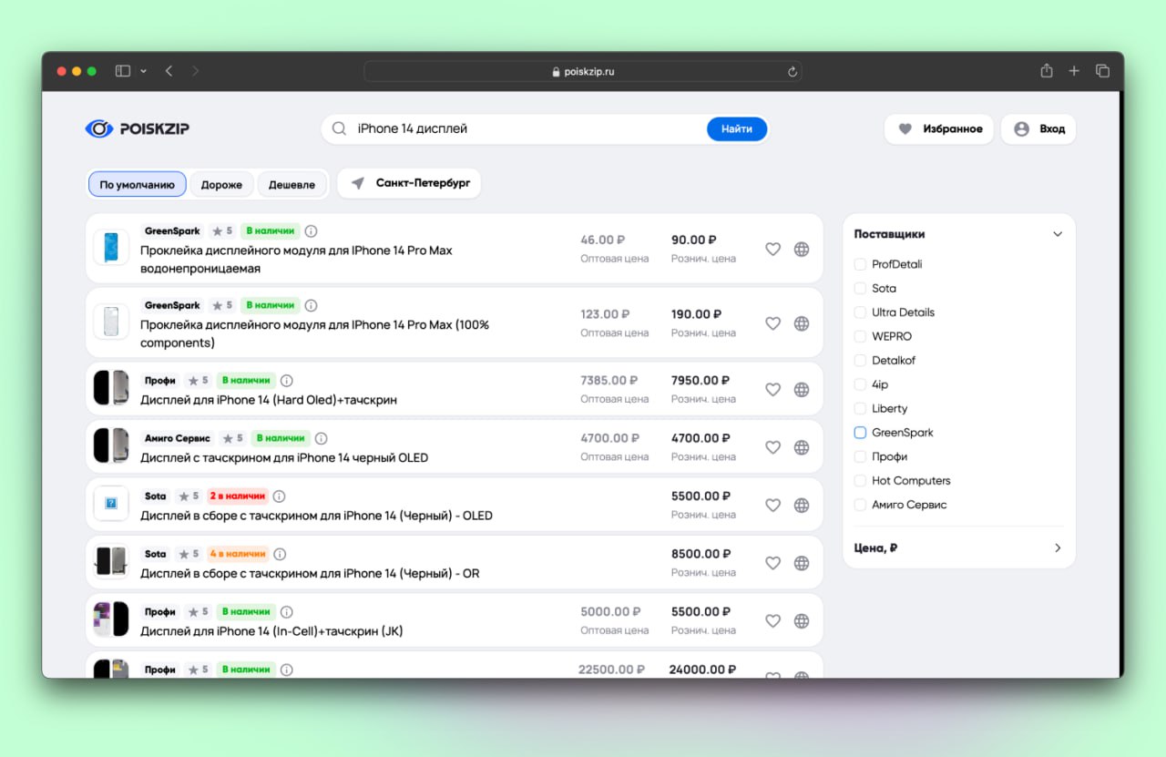Check the 4ip supplier

pyautogui.click(x=860, y=384)
